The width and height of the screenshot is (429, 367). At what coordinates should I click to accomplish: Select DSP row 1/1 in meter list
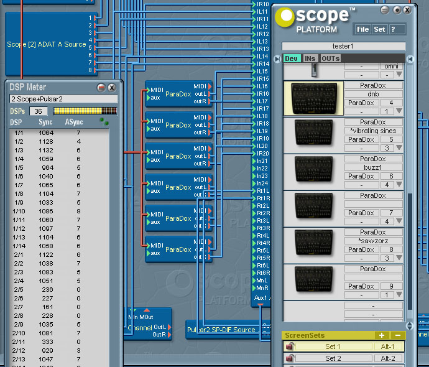point(59,132)
